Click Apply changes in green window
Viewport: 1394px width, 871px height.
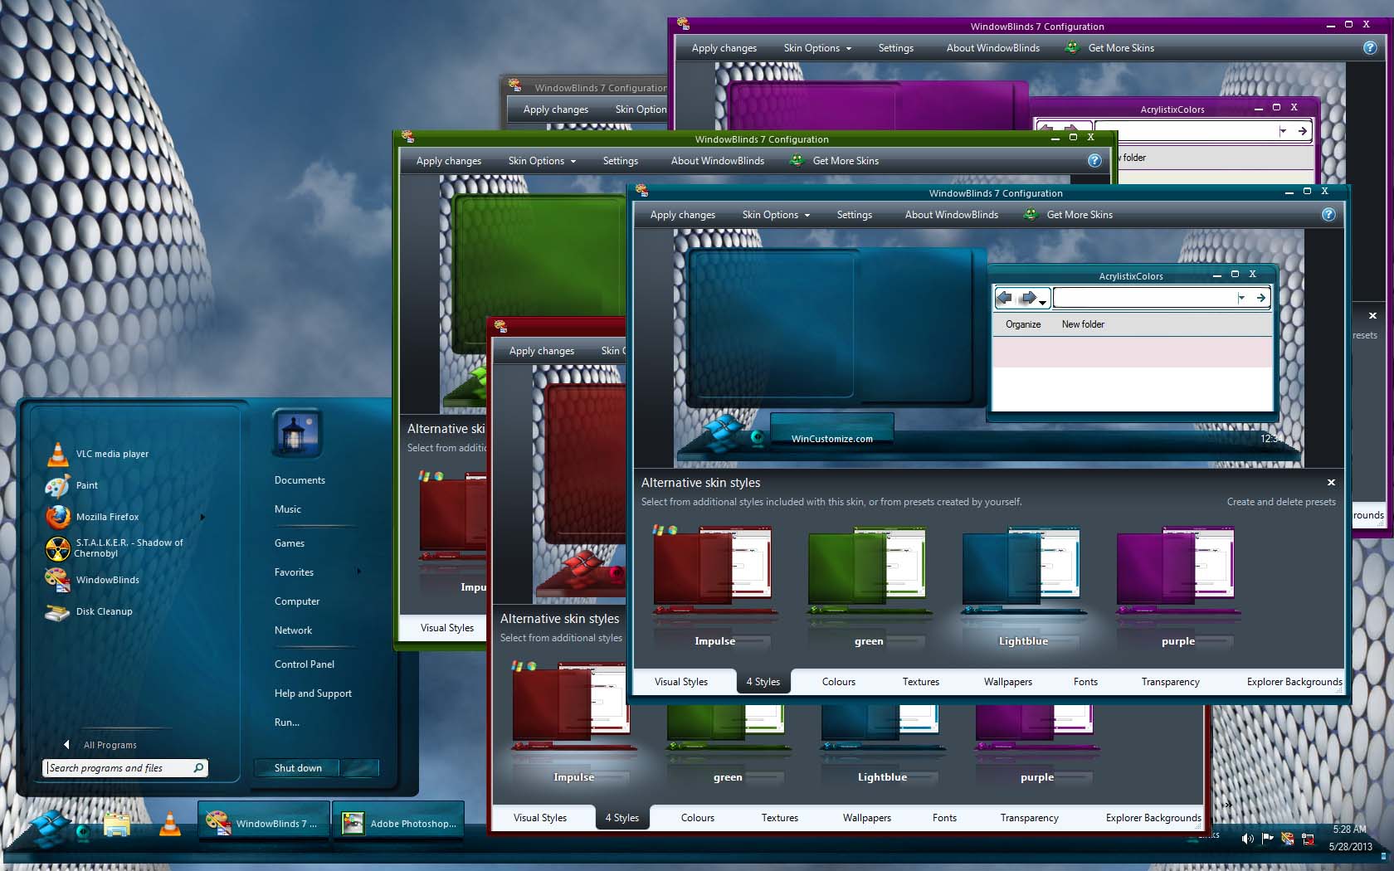pos(449,161)
